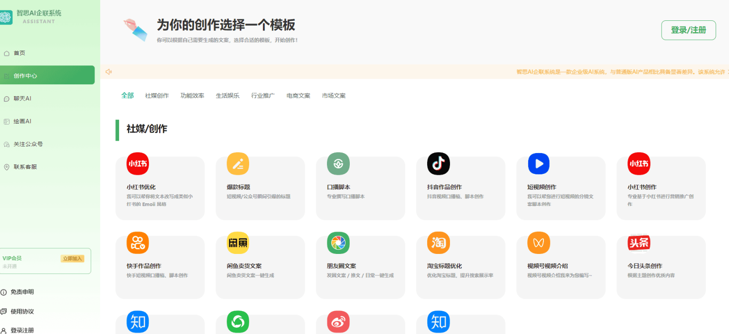Click the 登录/注册 button
Screen dimensions: 729x334
pyautogui.click(x=688, y=30)
